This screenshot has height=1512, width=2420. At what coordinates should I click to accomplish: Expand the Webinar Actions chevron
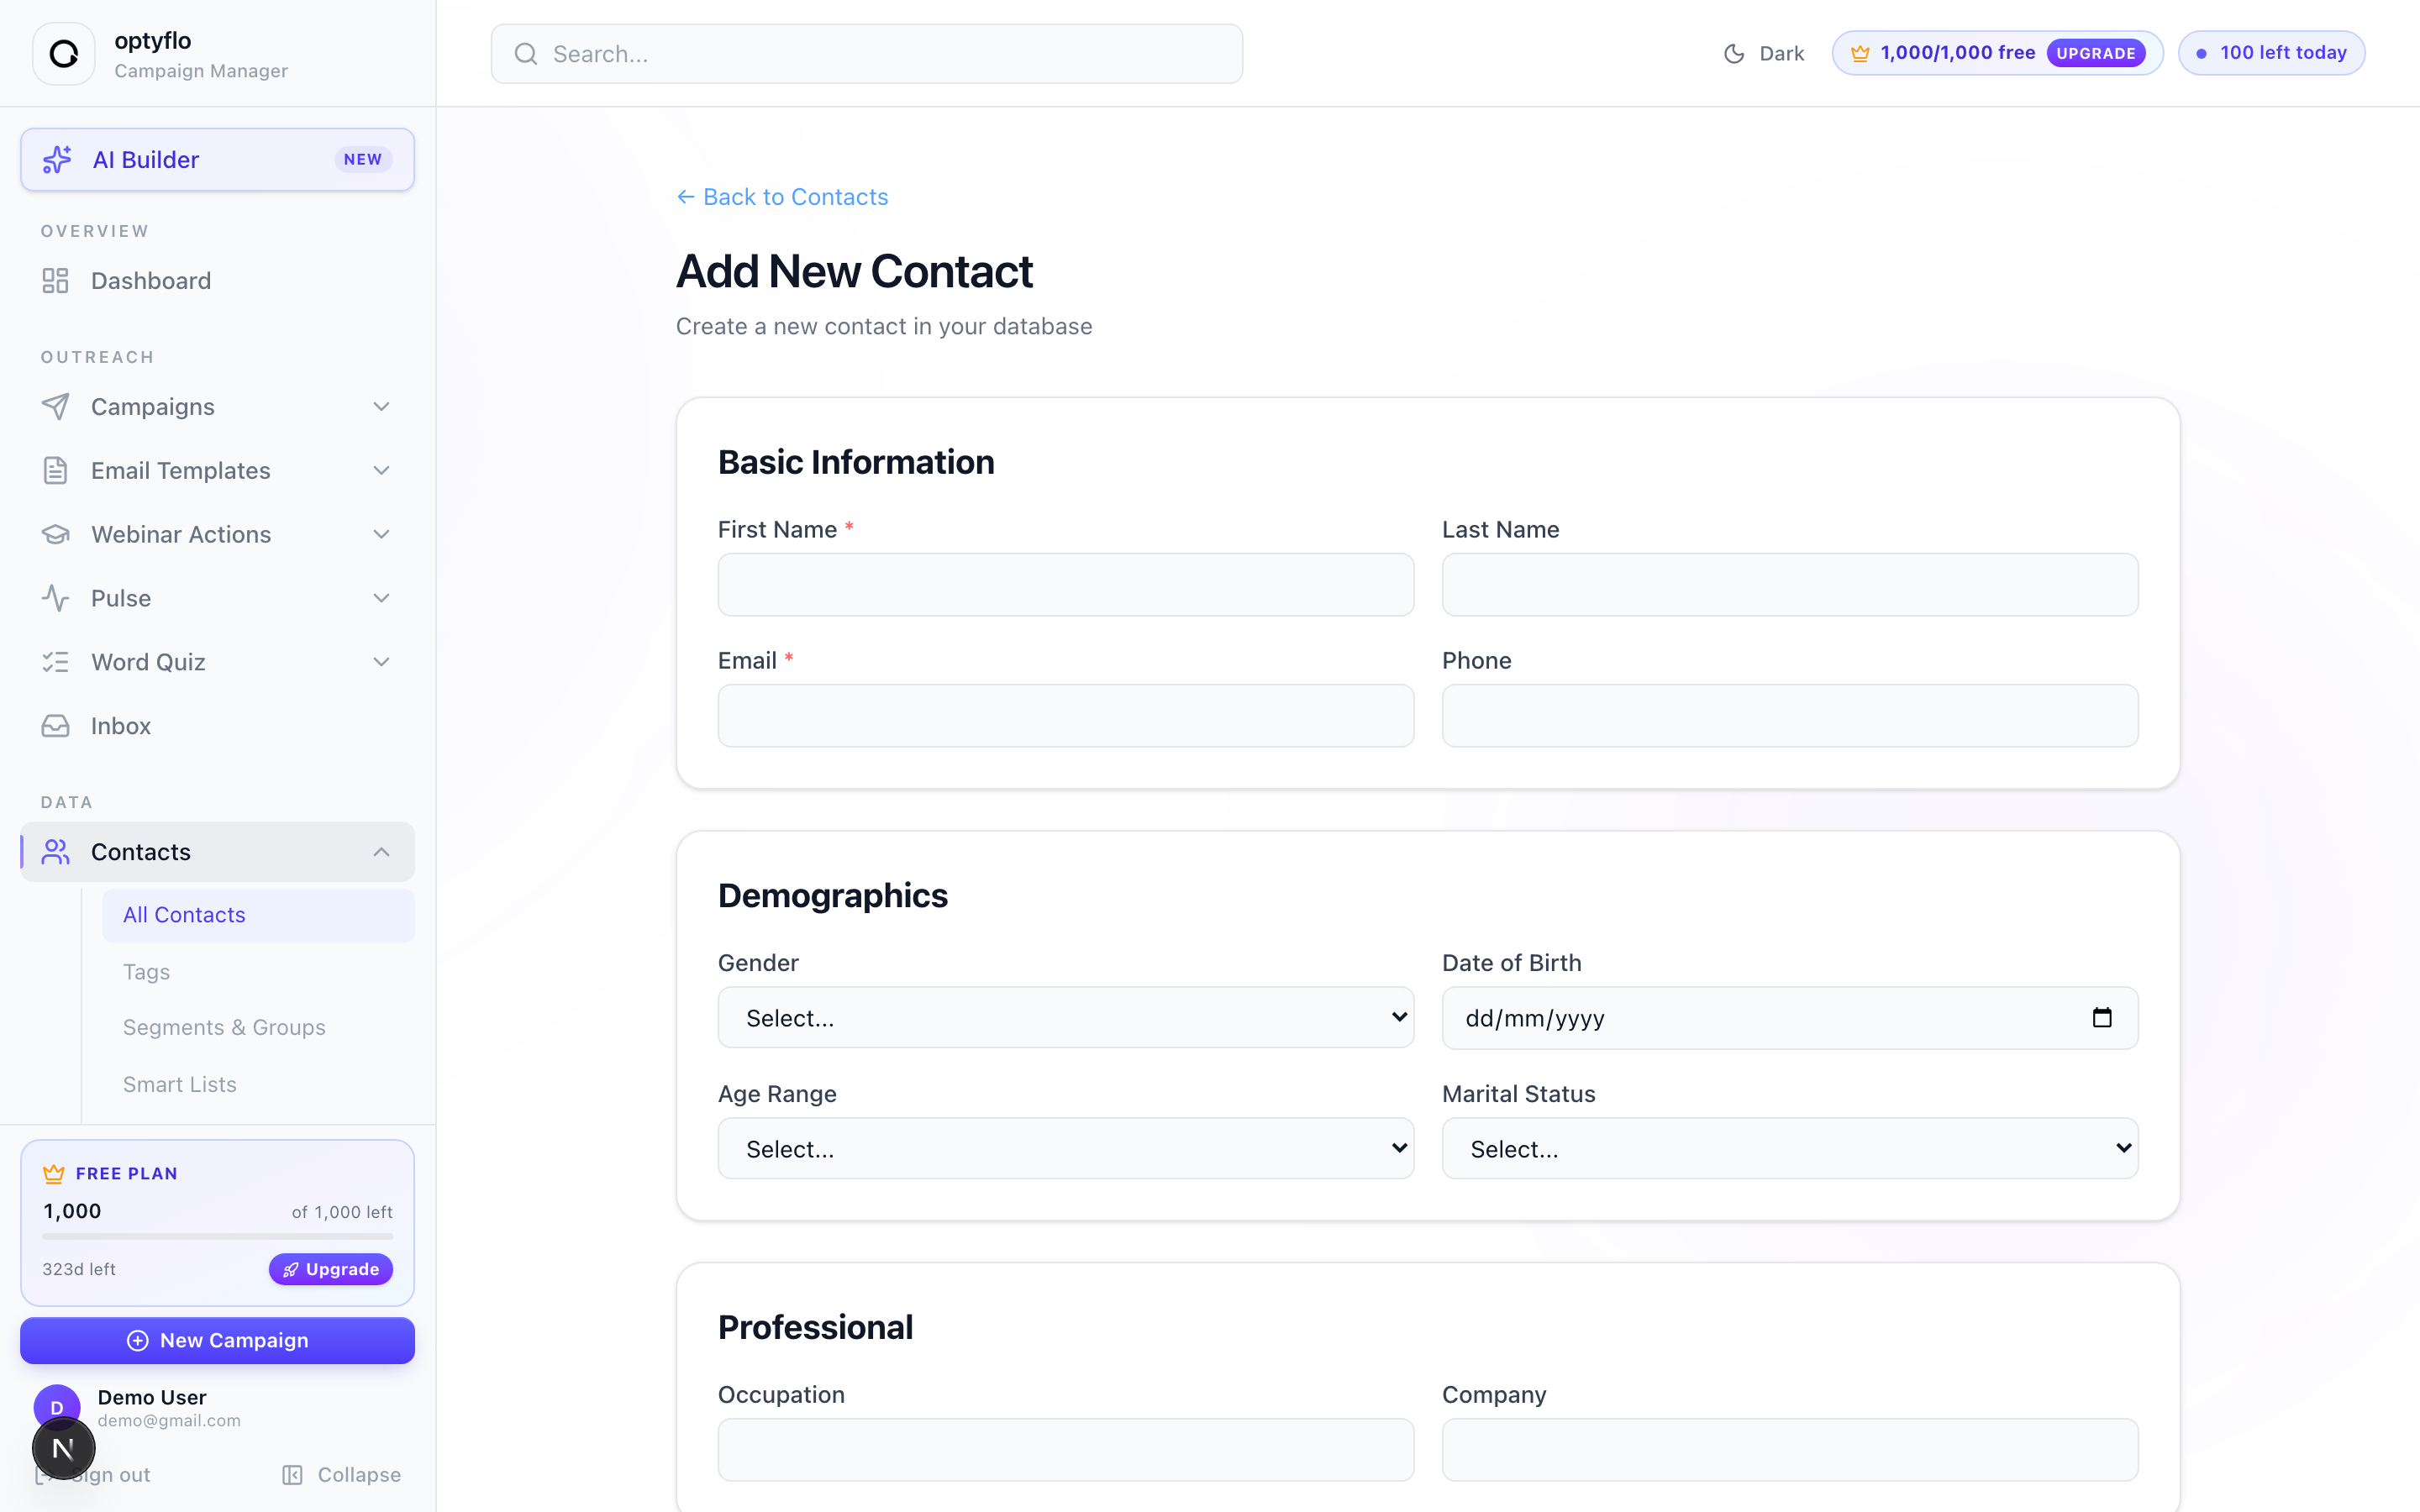click(381, 535)
